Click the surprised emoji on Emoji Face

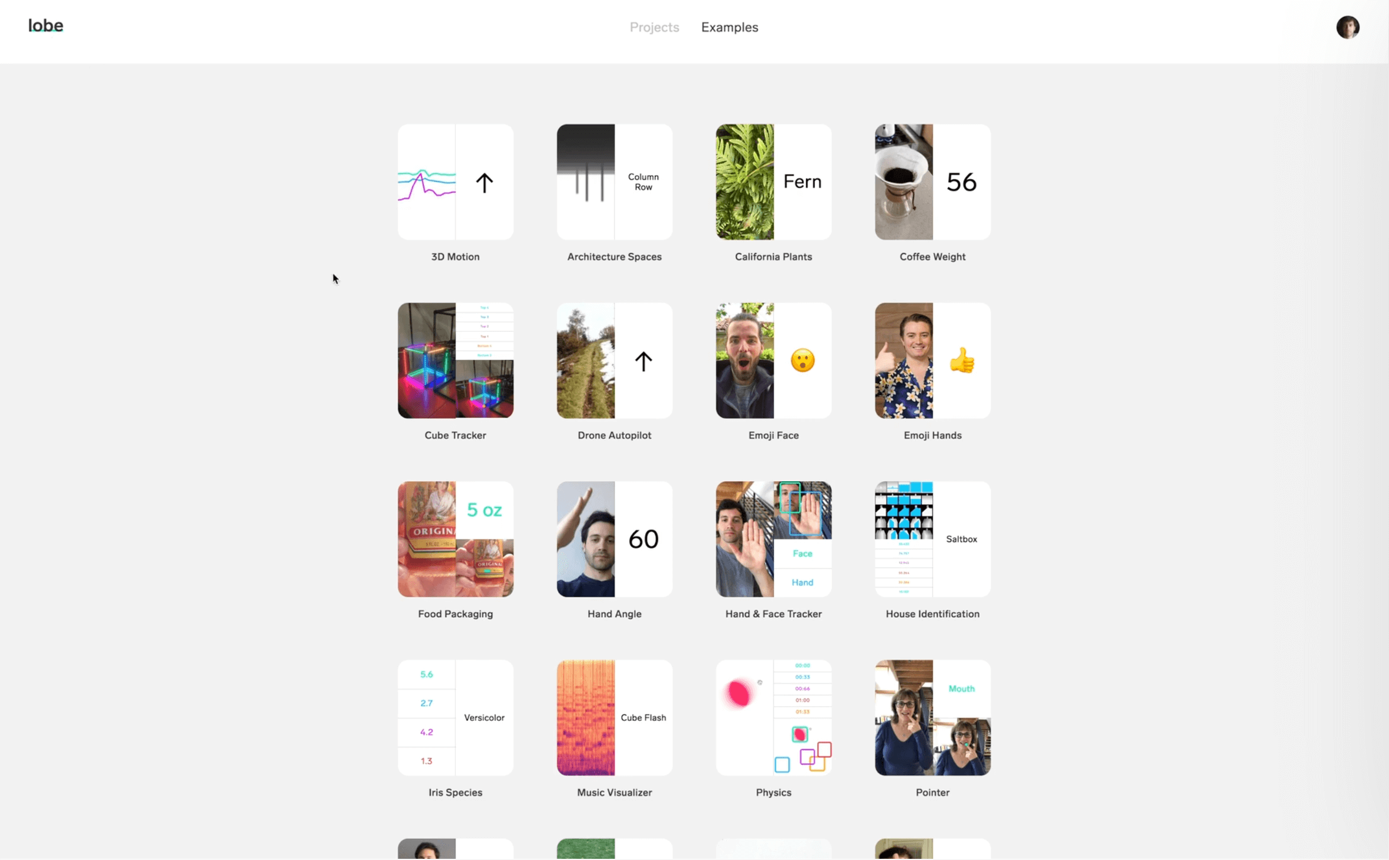coord(803,360)
